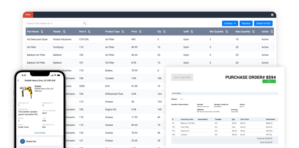The height and width of the screenshot is (148, 299).
Task: Select the Parts tab
Action: click(28, 15)
